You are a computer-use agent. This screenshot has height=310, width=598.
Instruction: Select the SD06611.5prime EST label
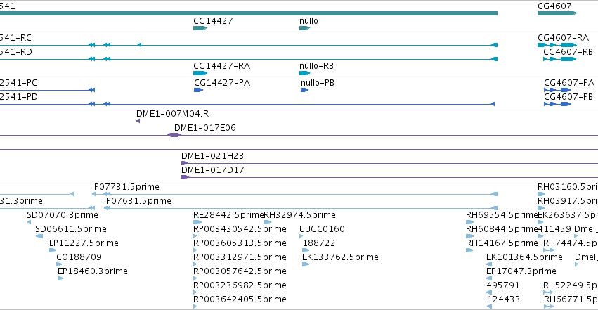(x=70, y=229)
